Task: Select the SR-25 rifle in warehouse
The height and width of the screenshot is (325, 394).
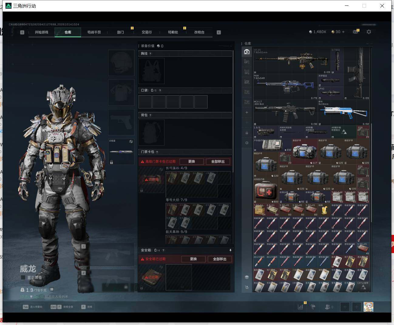Action: coord(292,61)
